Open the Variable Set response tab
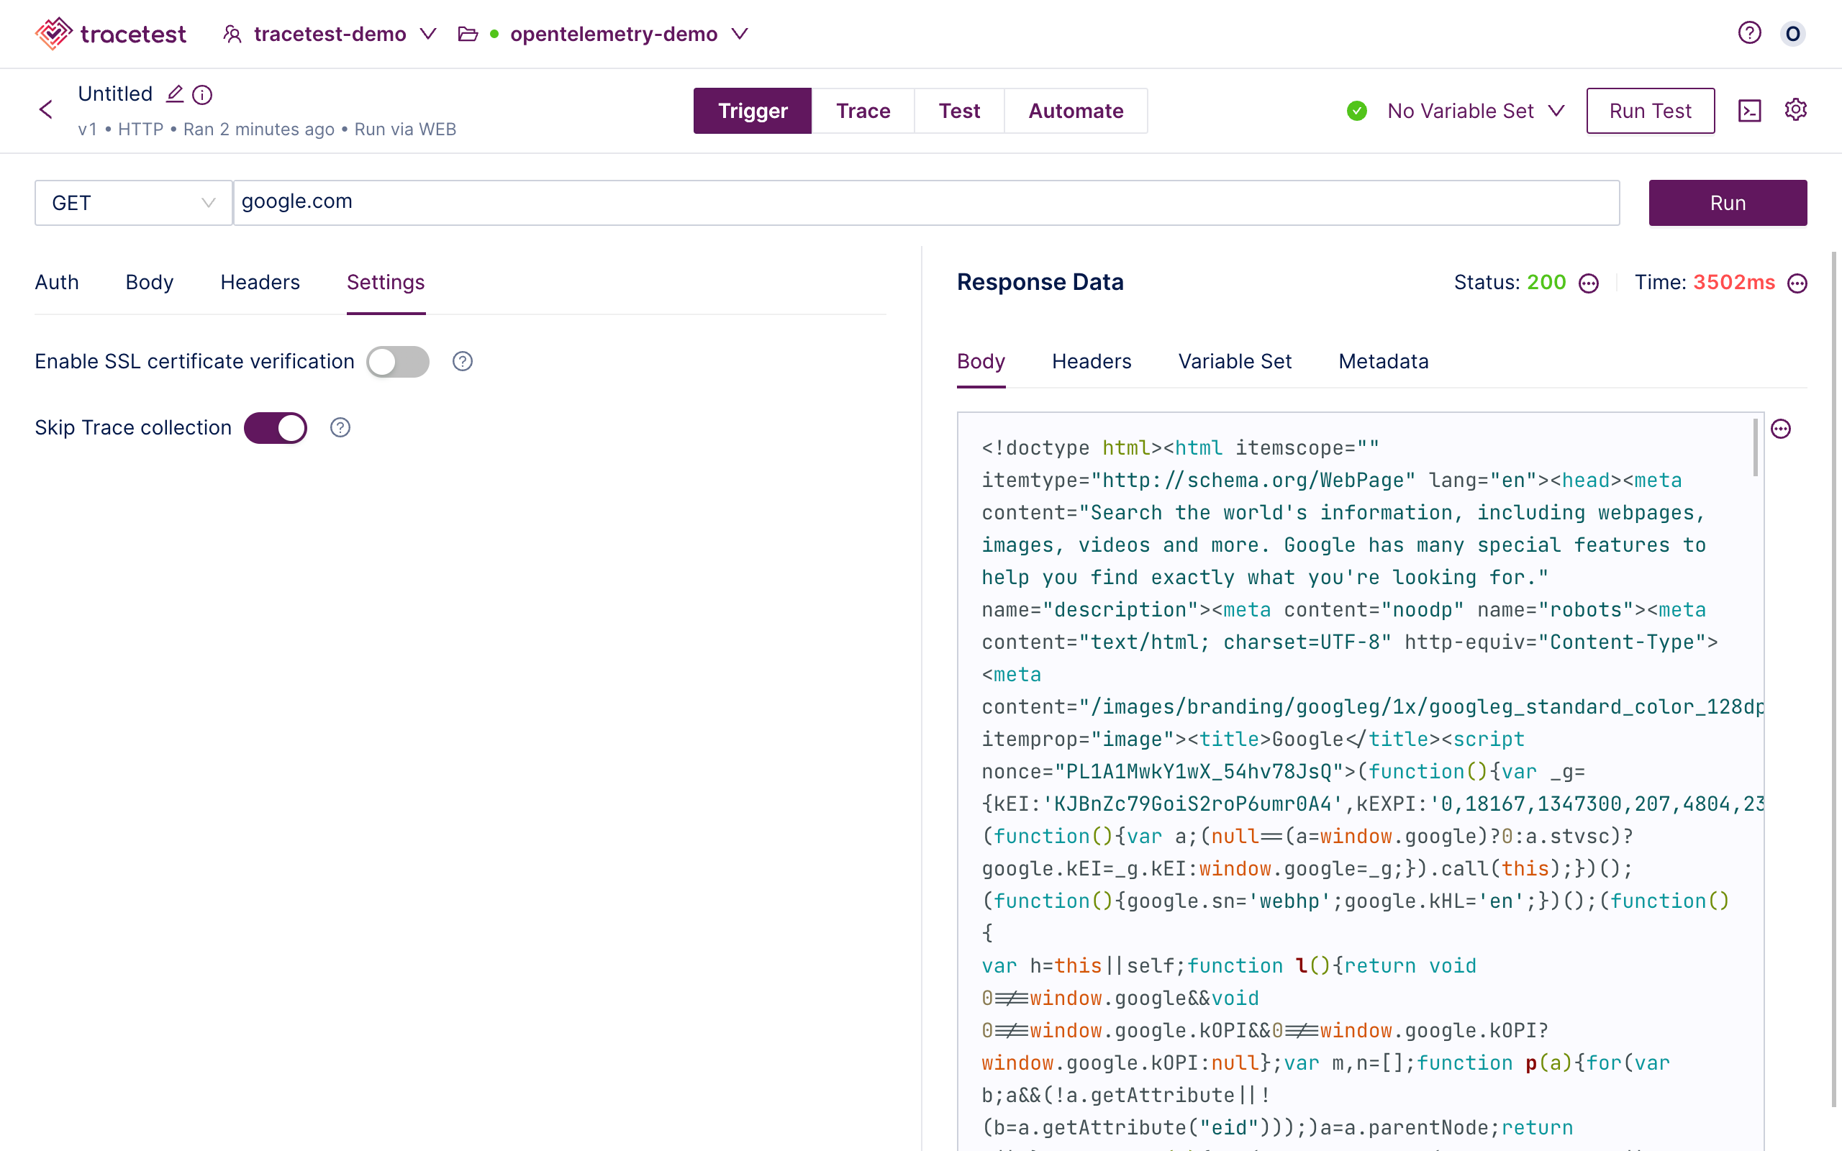 click(x=1235, y=362)
